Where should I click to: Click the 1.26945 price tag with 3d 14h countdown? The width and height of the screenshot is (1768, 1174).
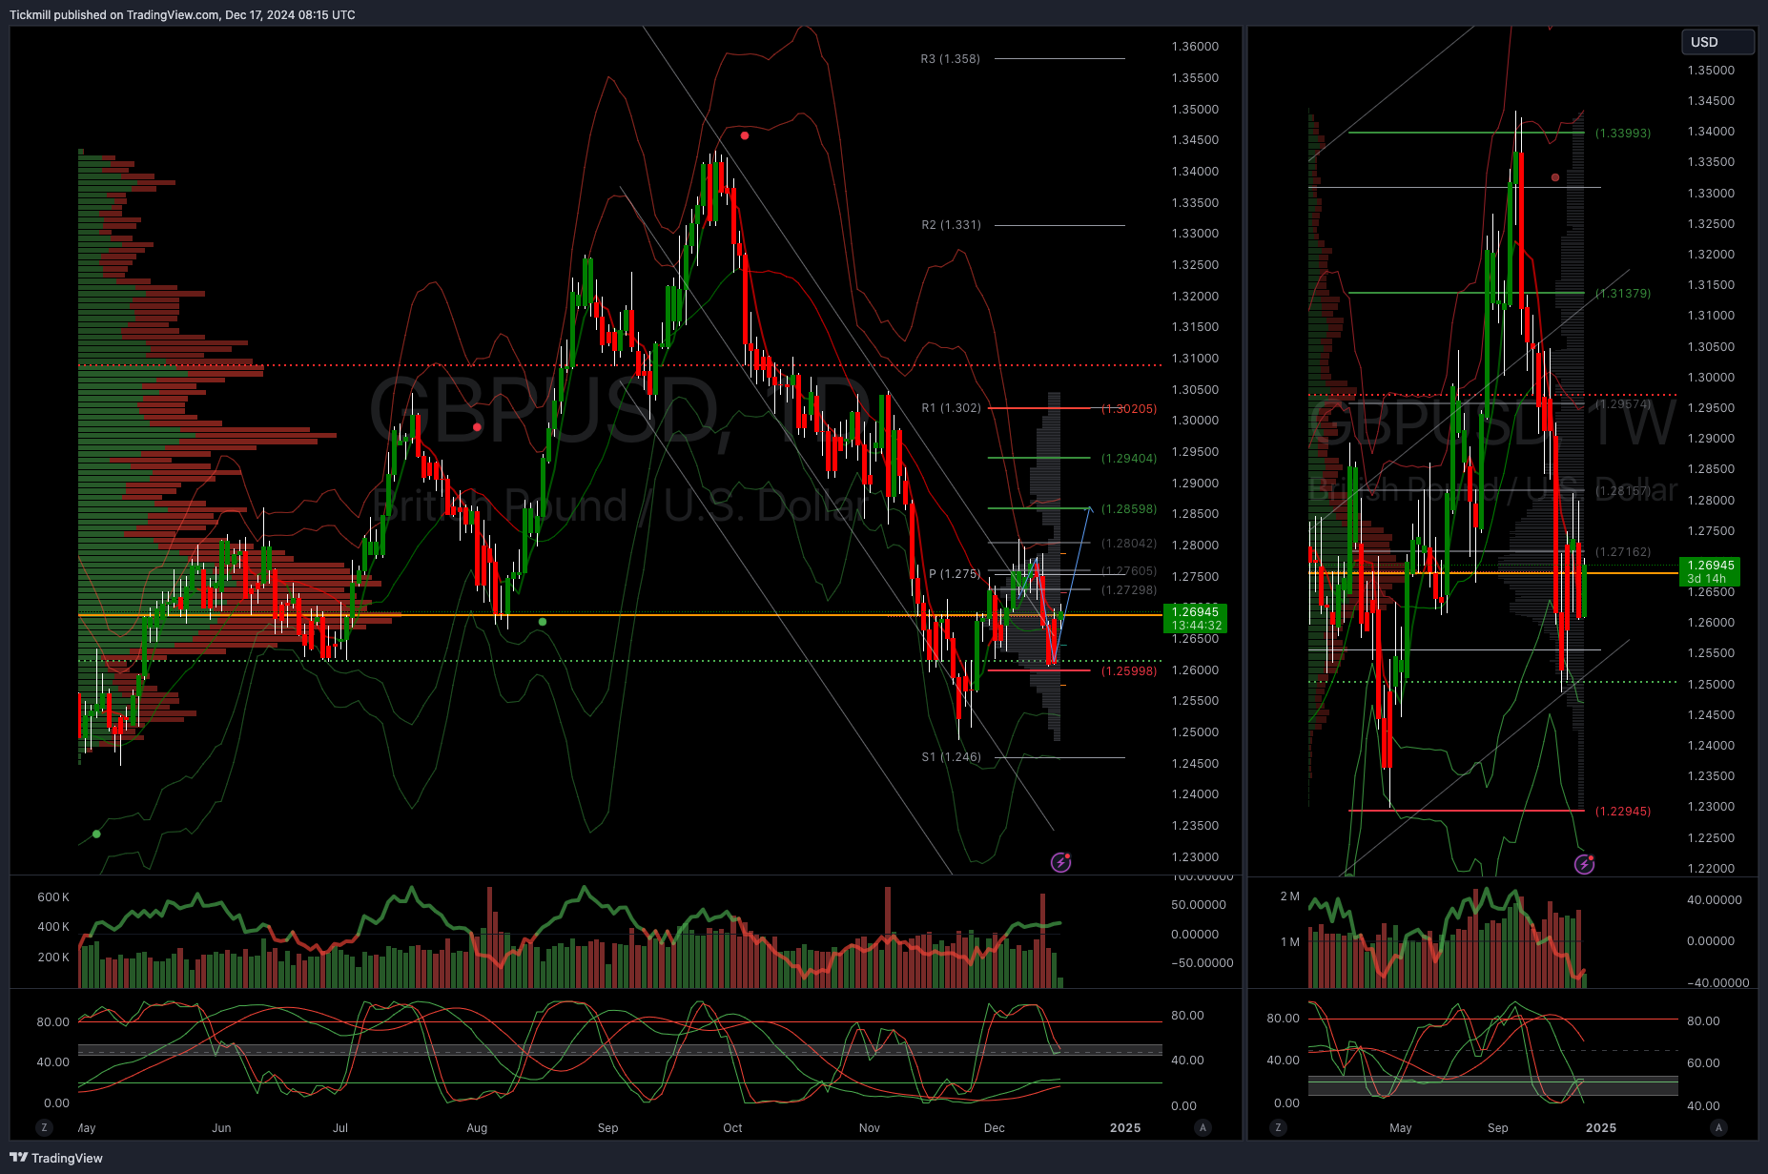tap(1710, 571)
